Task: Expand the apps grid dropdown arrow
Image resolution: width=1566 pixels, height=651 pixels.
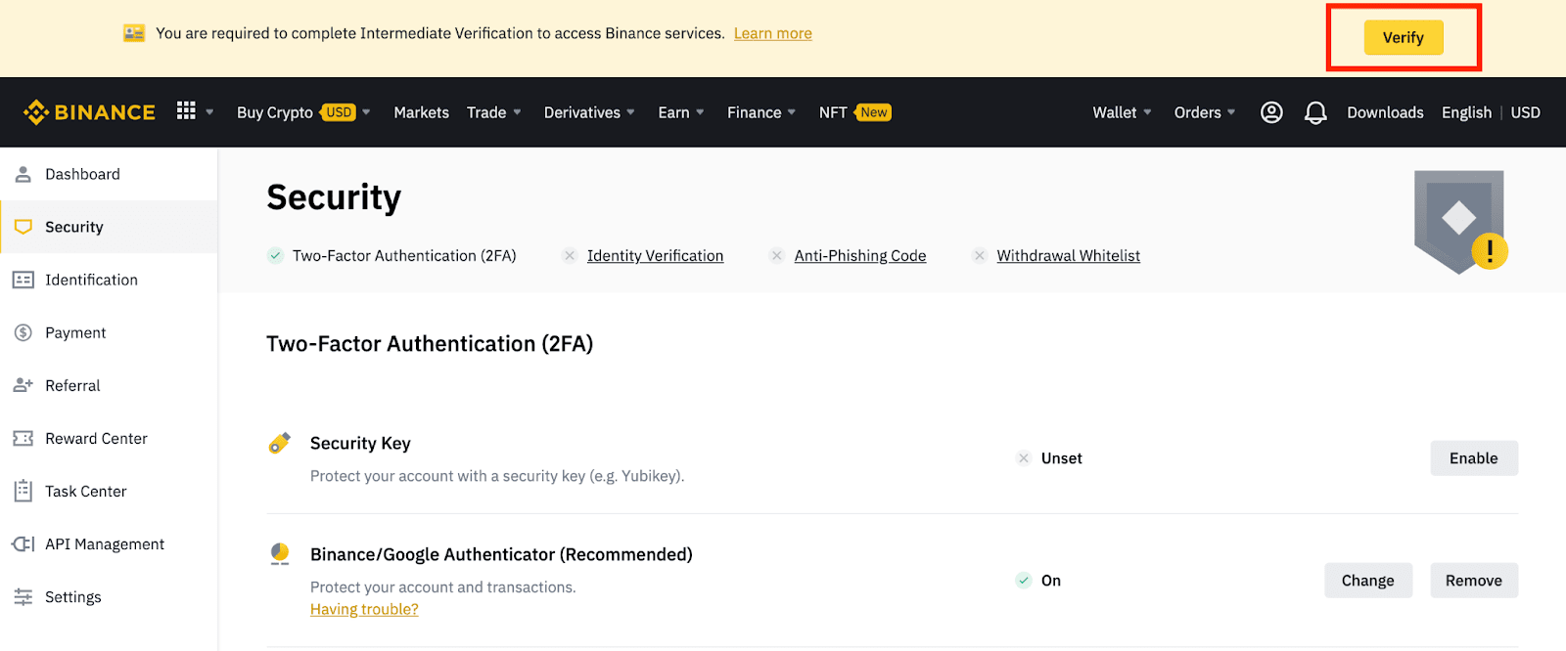Action: pyautogui.click(x=209, y=112)
